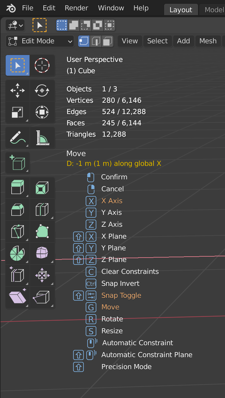This screenshot has height=398, width=225.
Task: Activate the Loop Cut tool
Action: tap(42, 210)
